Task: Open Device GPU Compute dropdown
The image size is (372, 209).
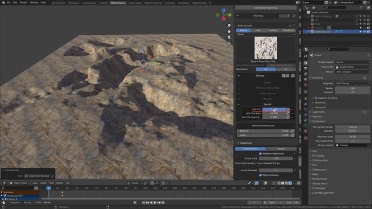Action: tap(353, 72)
